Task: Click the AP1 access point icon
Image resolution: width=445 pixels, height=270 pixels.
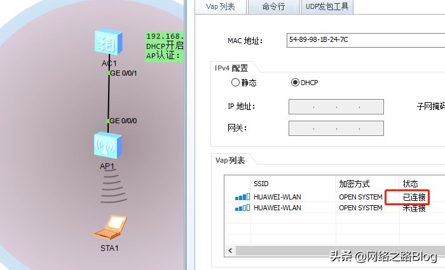Action: [x=108, y=145]
